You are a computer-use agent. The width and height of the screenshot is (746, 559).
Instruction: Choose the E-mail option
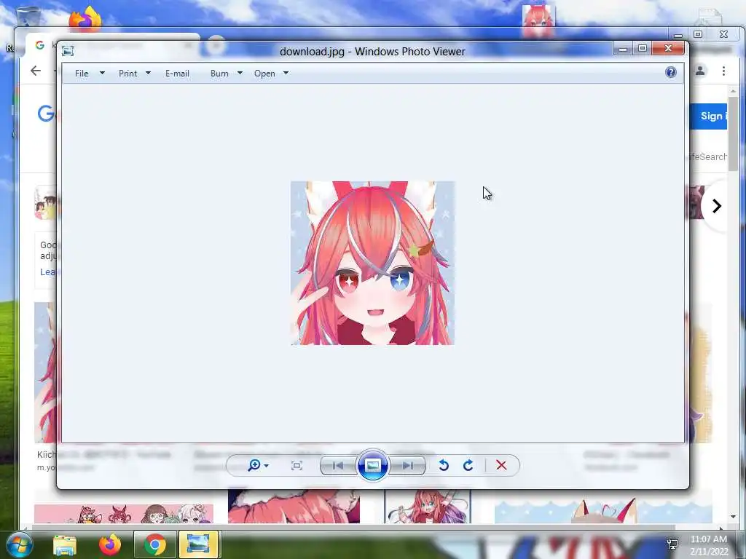[x=177, y=74]
